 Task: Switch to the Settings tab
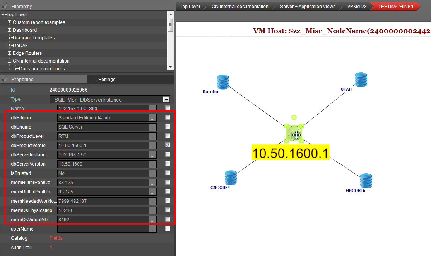[x=107, y=80]
